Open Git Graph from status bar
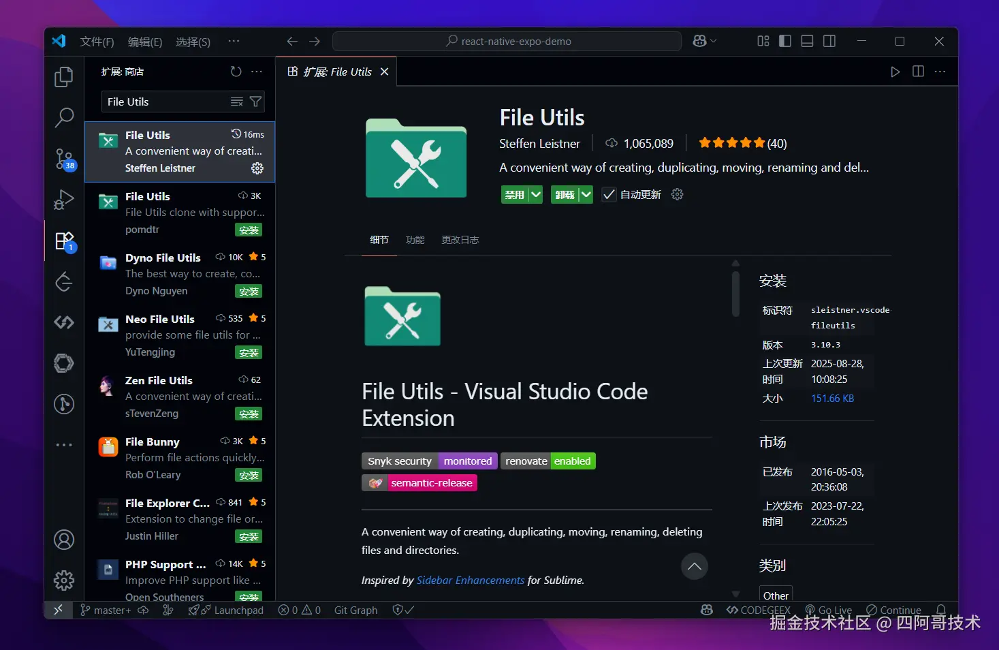The width and height of the screenshot is (999, 650). click(x=355, y=610)
